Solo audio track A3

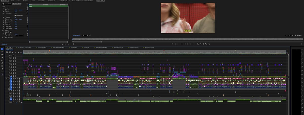(x=17, y=82)
